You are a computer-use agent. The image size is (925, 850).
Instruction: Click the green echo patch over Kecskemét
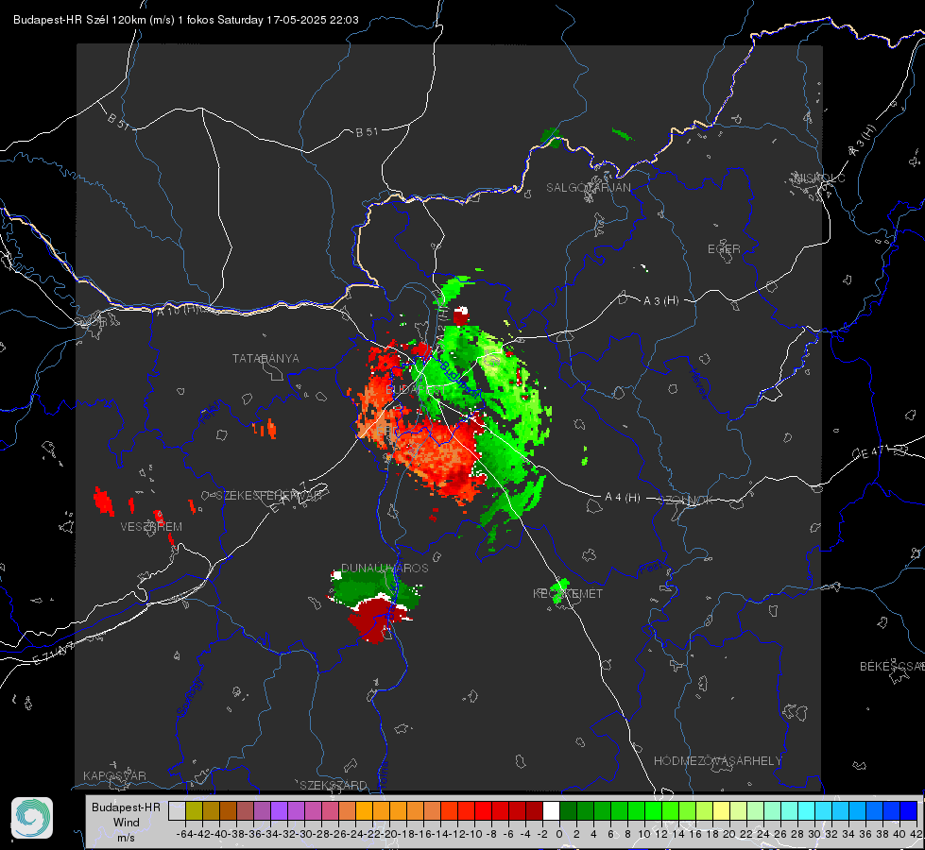560,588
